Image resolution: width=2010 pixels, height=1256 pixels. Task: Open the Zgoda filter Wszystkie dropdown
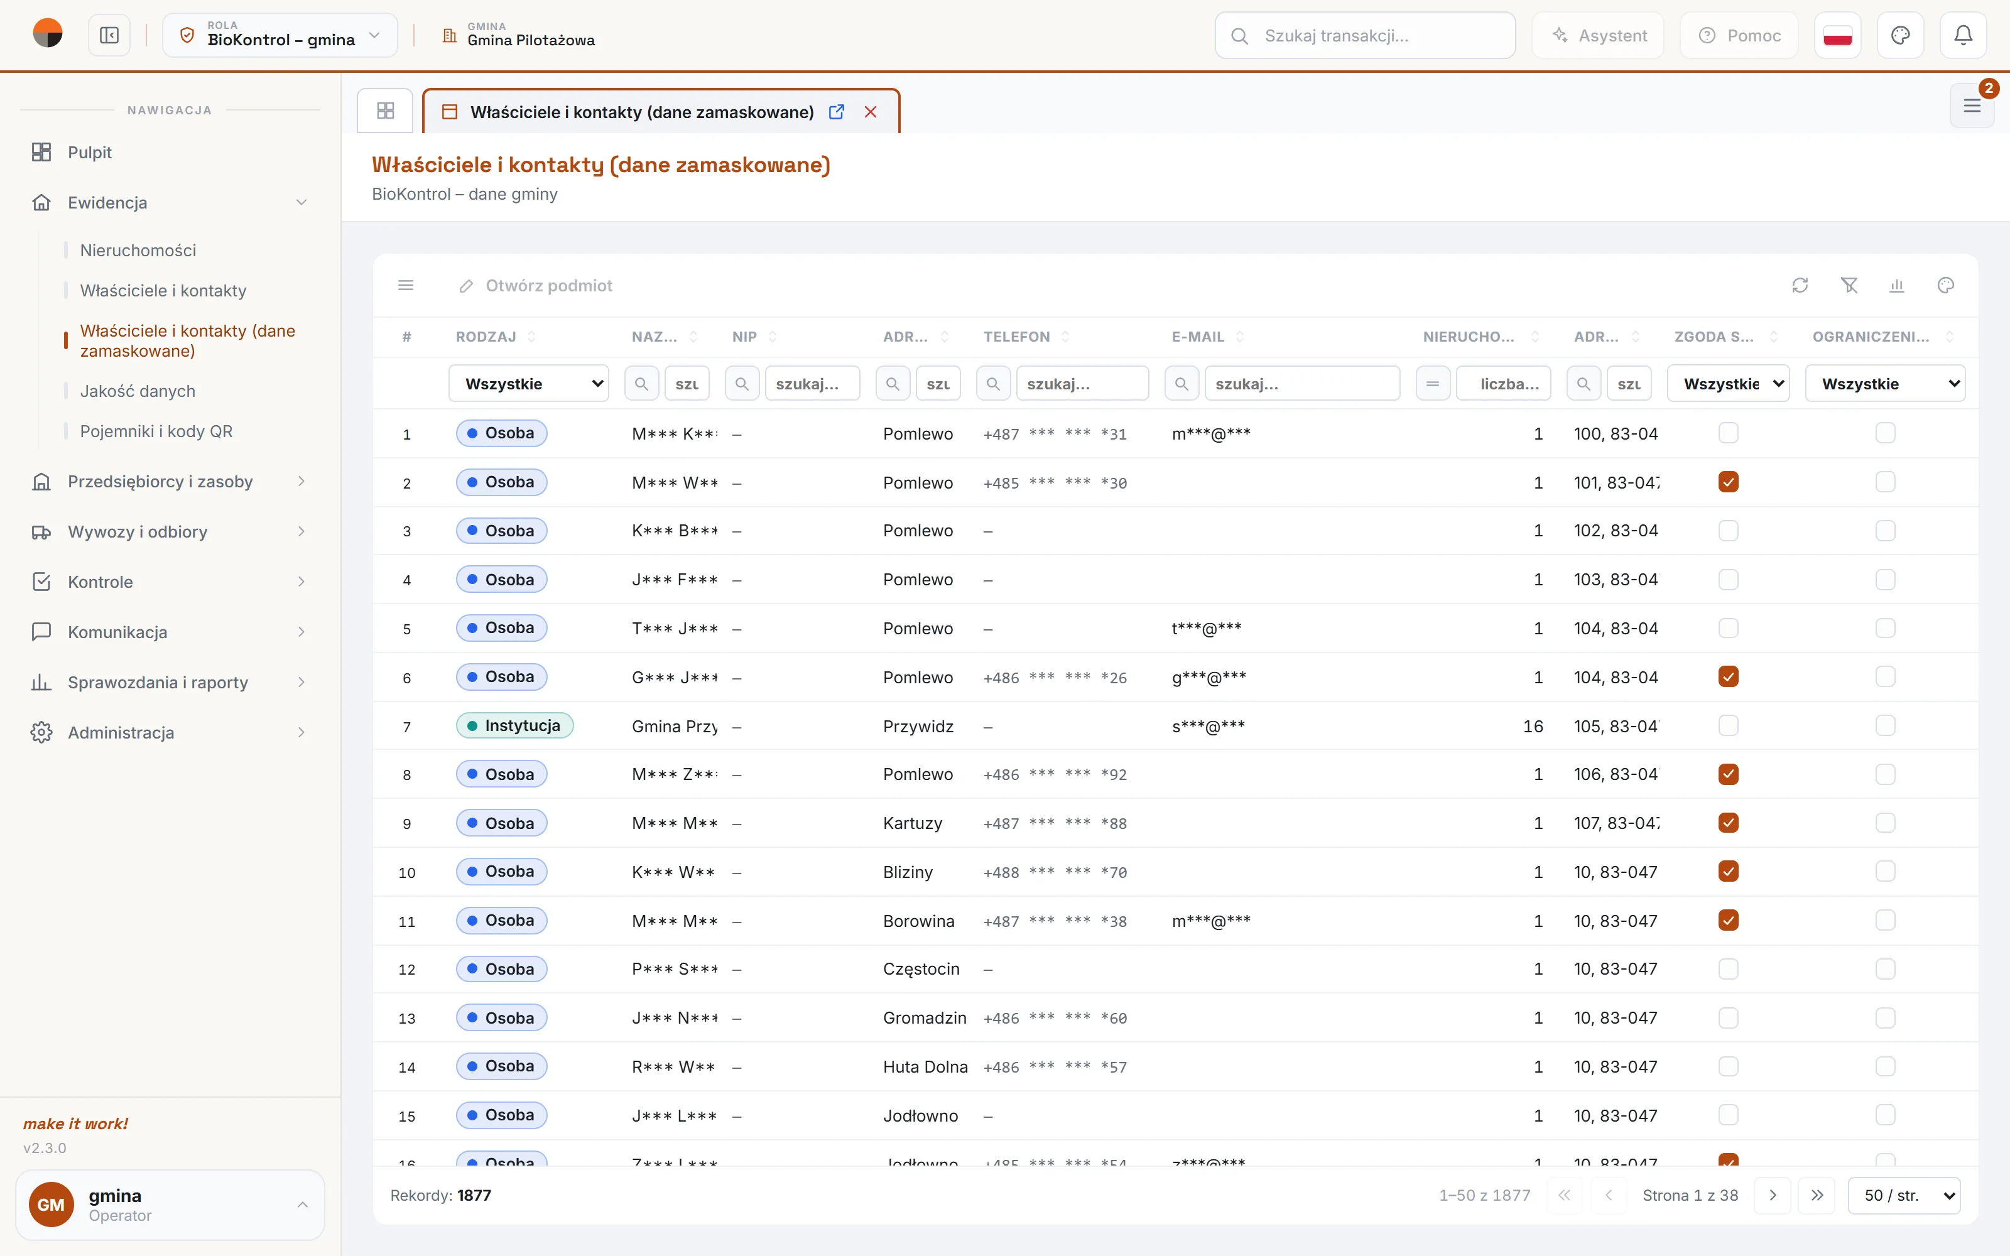click(x=1729, y=384)
